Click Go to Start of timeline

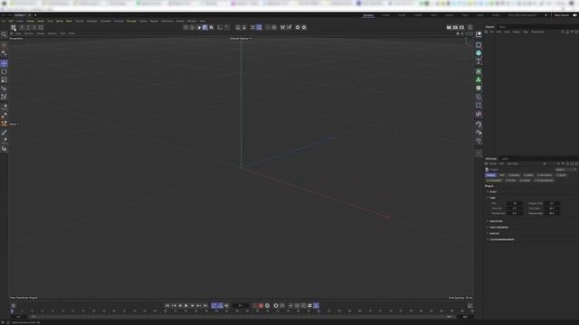coord(167,305)
